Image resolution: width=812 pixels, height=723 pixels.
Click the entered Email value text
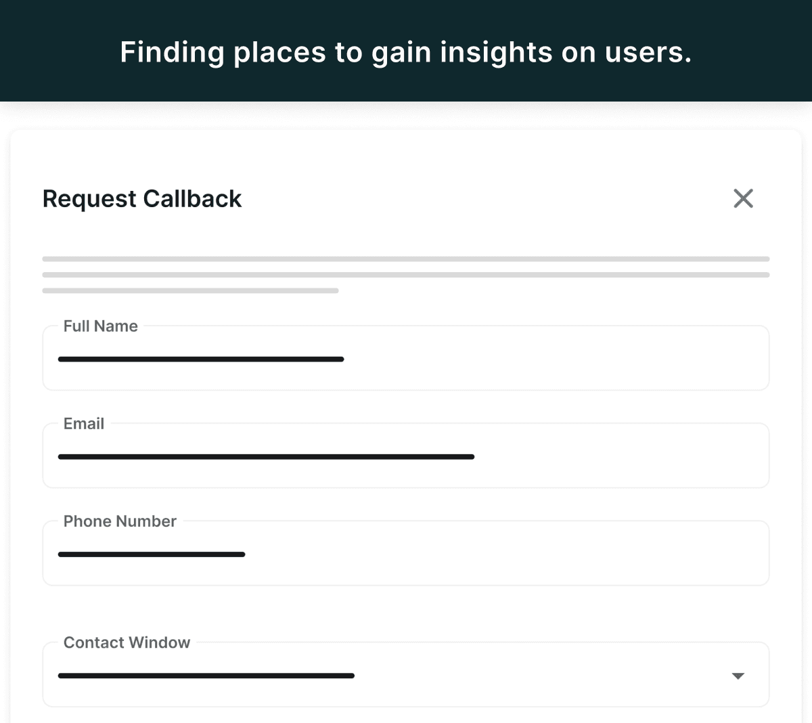(266, 457)
